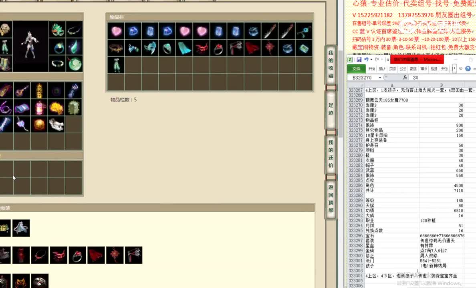Screen dimensions: 476x288
Task: Click the 足迹 sidebar toggle strip
Action: [330, 106]
